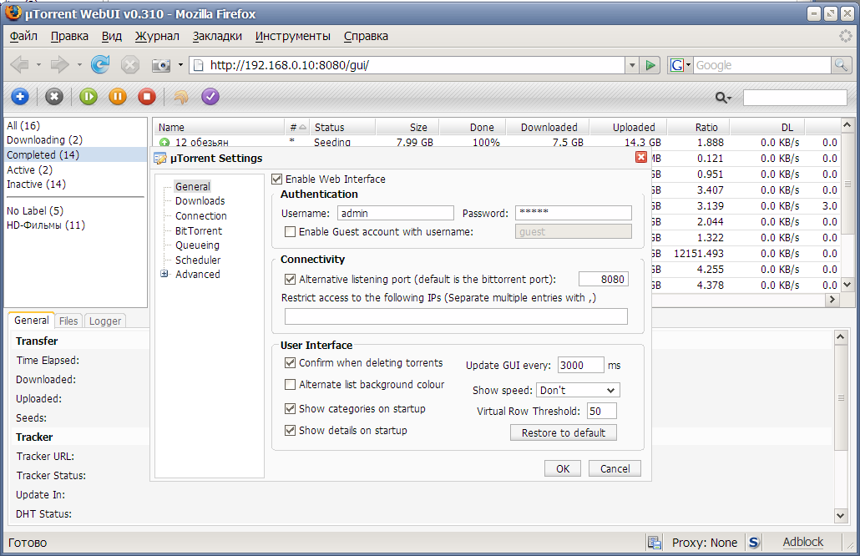860x556 pixels.
Task: Click OK in the settings dialog
Action: (562, 468)
